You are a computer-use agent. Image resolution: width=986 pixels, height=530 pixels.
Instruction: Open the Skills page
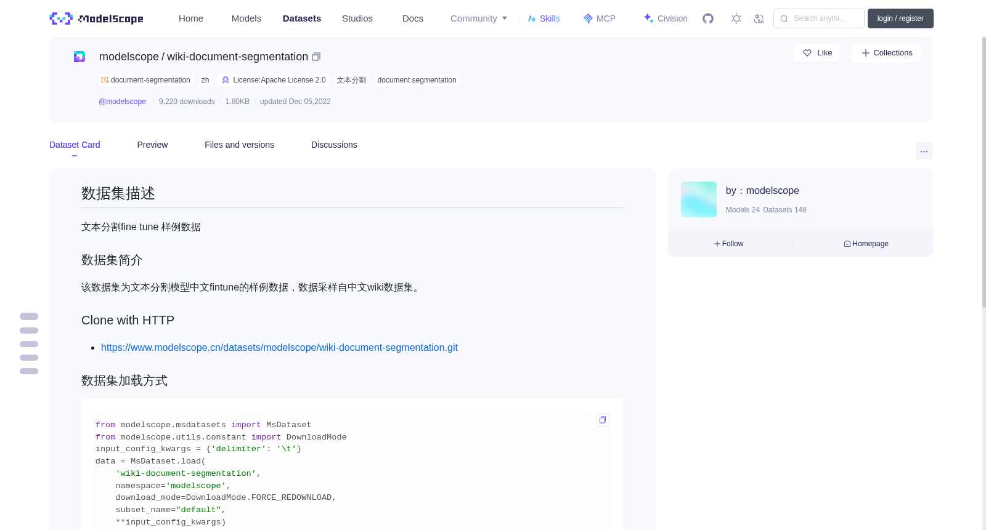(544, 18)
